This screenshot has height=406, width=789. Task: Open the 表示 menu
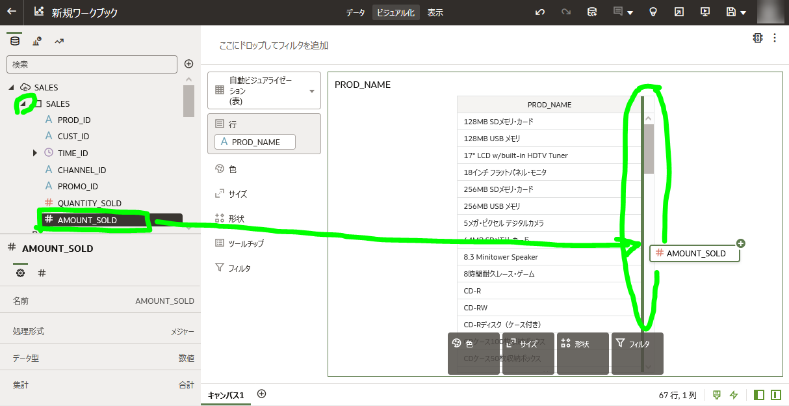(434, 12)
